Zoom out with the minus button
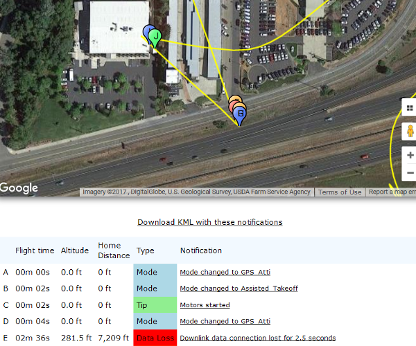 410,172
